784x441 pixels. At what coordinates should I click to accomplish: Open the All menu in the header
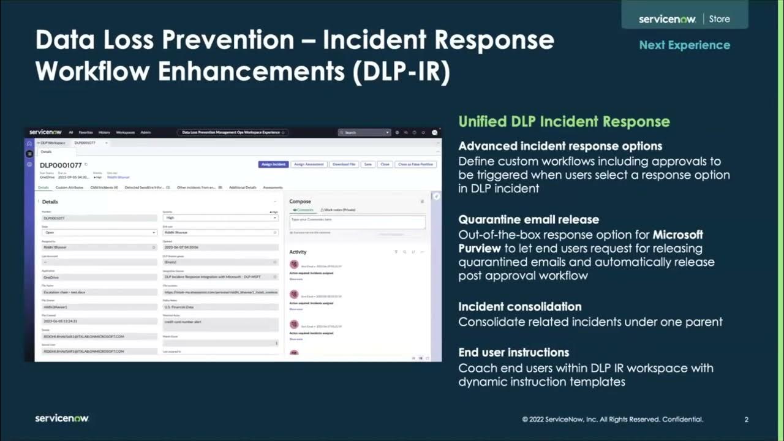coord(70,132)
